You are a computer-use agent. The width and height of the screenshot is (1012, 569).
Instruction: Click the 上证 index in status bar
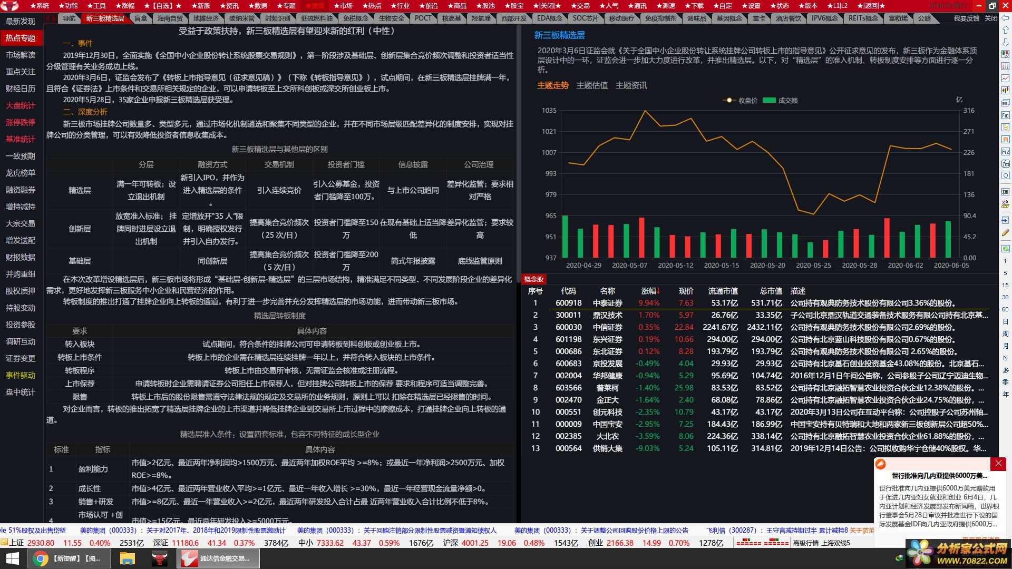[x=17, y=543]
